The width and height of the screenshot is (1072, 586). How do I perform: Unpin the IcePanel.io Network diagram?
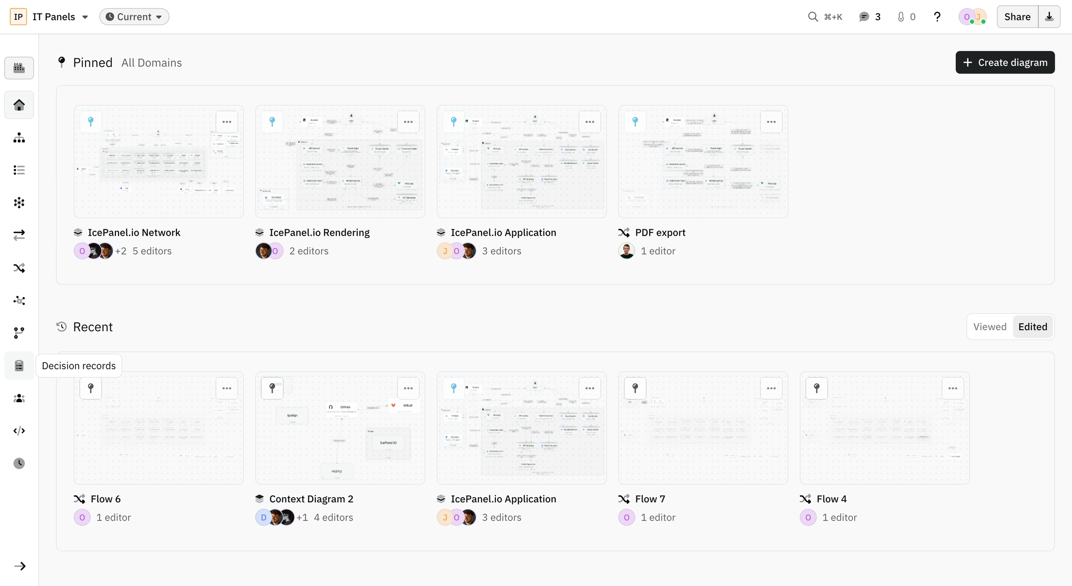pyautogui.click(x=91, y=122)
